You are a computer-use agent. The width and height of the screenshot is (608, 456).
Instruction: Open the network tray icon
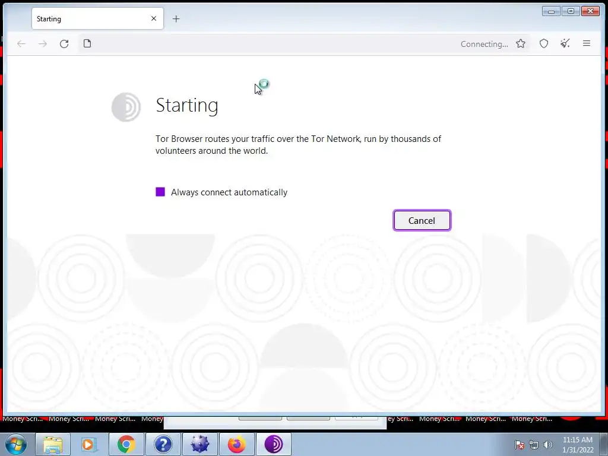click(534, 445)
